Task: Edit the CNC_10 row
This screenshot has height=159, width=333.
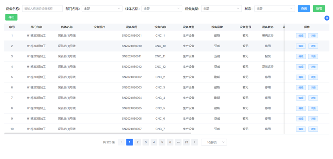Action: tap(301, 46)
